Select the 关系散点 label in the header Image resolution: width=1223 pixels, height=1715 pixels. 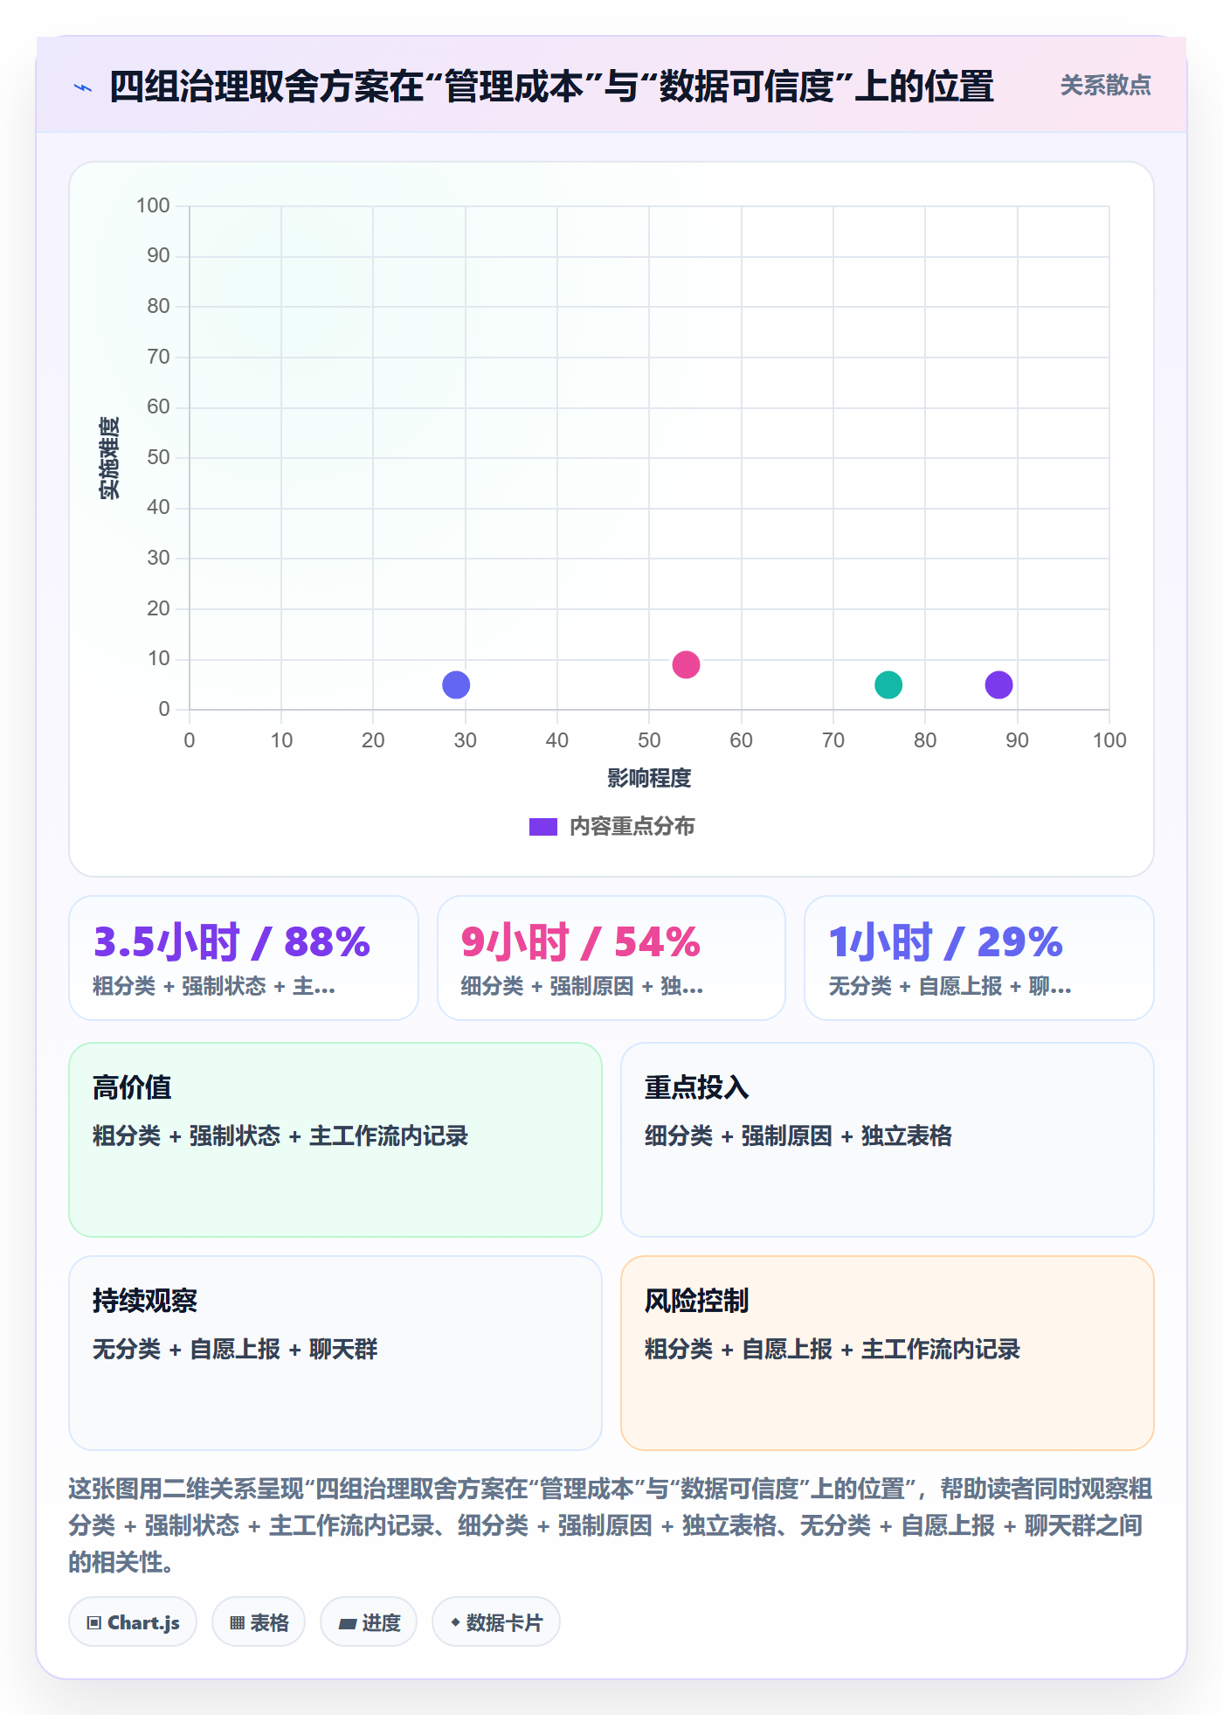tap(1105, 86)
